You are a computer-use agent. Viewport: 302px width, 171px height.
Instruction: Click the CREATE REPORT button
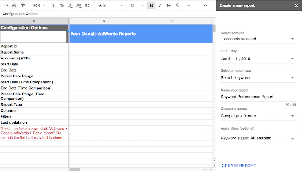(239, 166)
